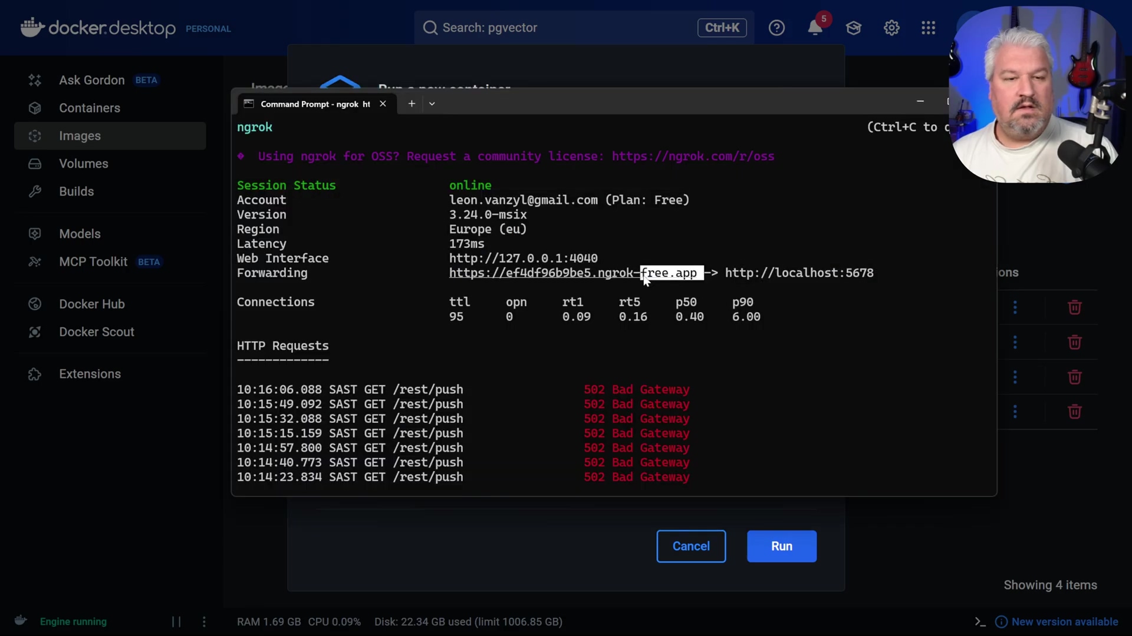Open the terminal icon in status bar
Screen dimensions: 1132x636
(980, 622)
